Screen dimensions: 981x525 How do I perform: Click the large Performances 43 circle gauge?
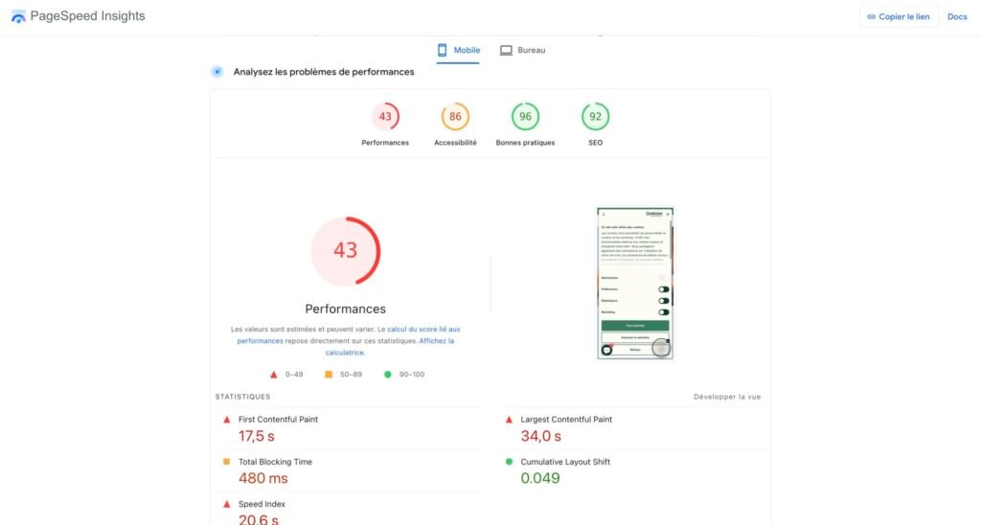345,251
